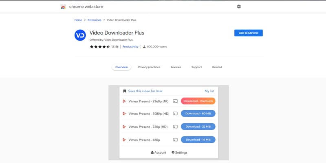The image size is (326, 163).
Task: Click the Vimeo Present - 720p (HD) label
Action: coord(148,127)
